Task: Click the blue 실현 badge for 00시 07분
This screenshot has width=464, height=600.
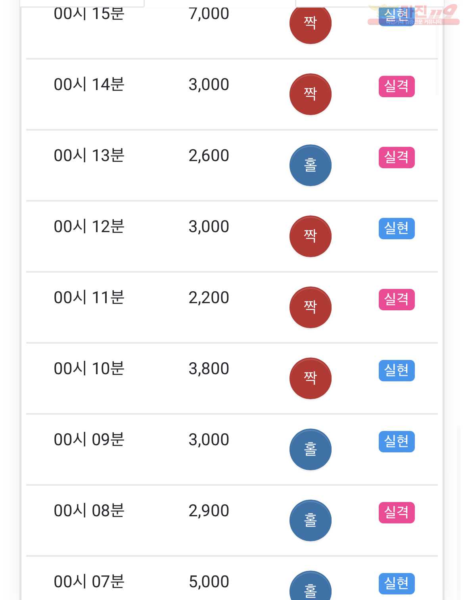Action: click(397, 584)
